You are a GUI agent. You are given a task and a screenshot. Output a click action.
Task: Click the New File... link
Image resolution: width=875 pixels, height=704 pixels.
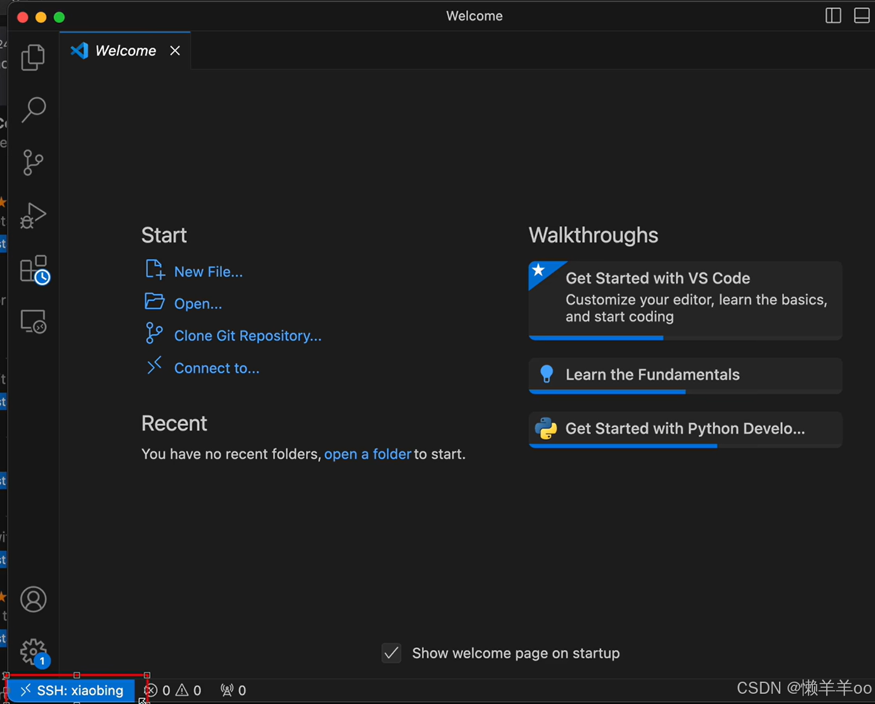pos(209,272)
